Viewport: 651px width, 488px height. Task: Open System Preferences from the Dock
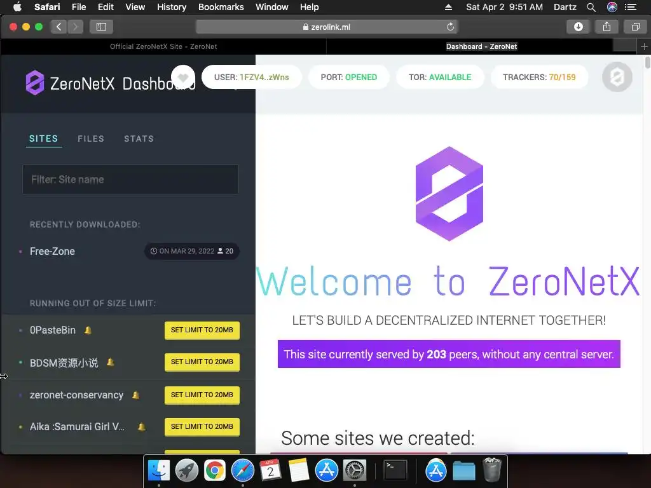354,471
